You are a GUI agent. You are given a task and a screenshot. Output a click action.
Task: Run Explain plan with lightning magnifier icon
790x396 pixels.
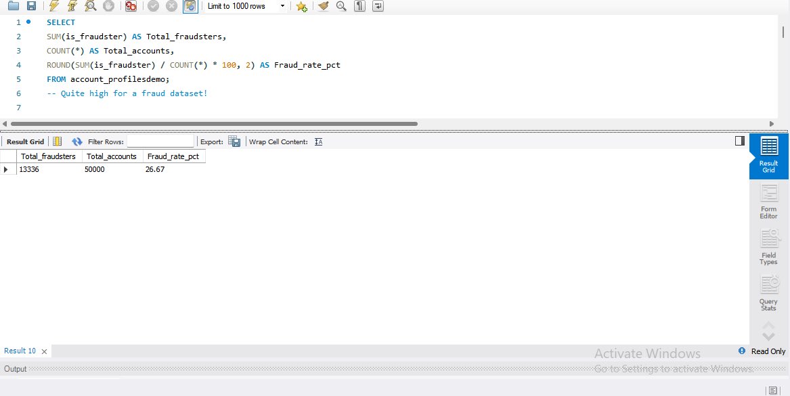point(91,6)
